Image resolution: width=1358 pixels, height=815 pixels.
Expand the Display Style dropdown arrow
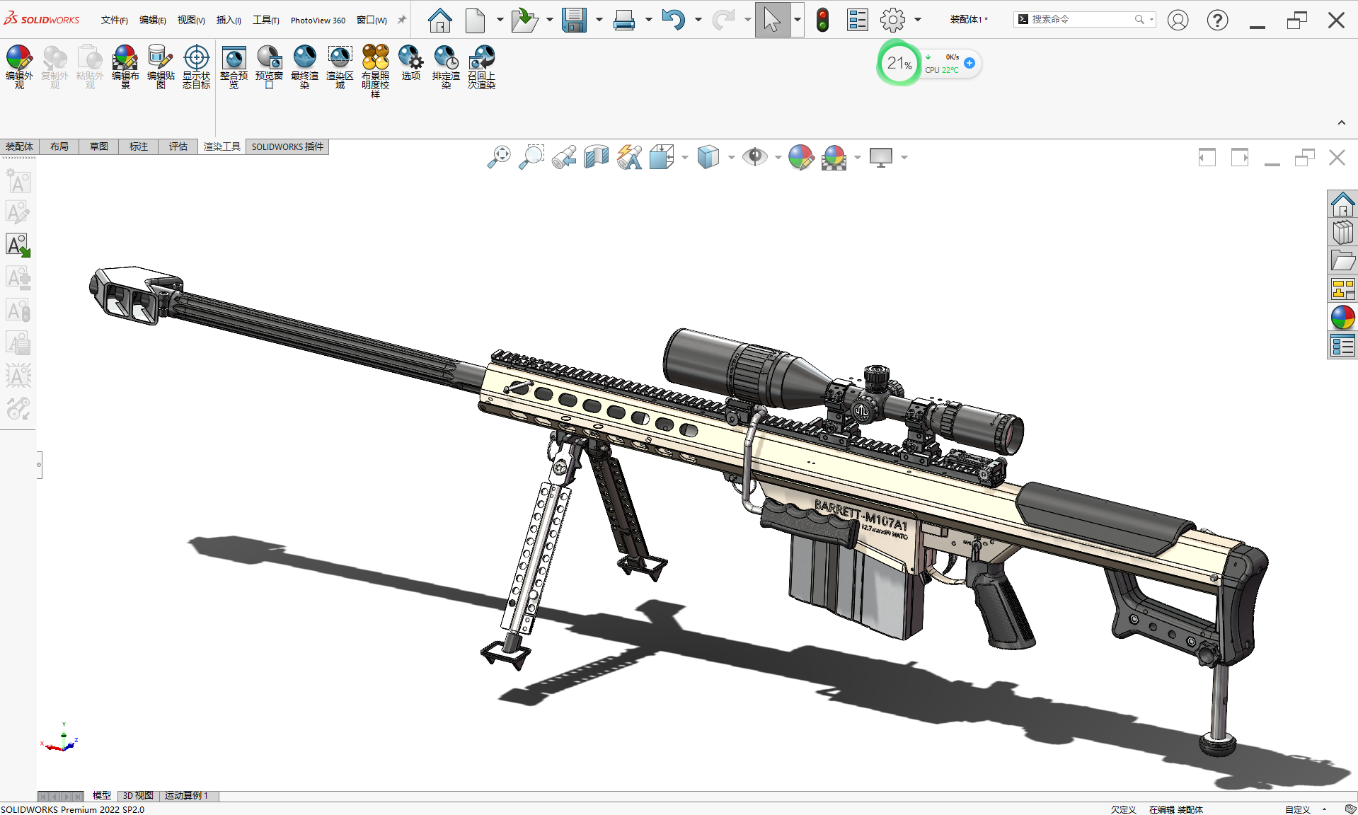(731, 157)
